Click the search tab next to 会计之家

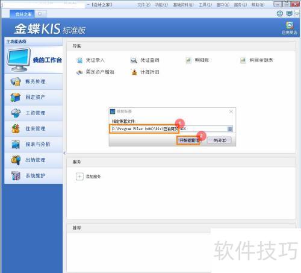tap(41, 14)
